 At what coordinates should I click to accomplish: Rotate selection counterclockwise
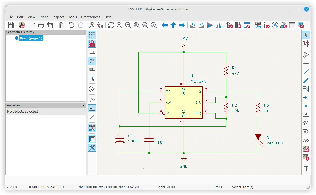(x=193, y=25)
